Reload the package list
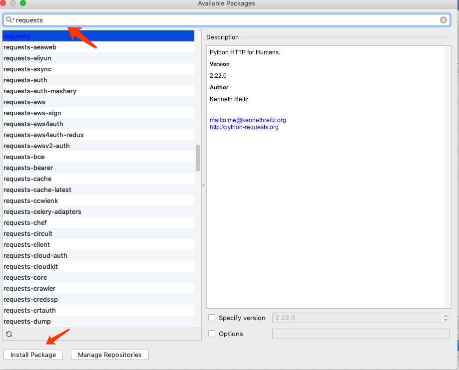 [x=9, y=334]
